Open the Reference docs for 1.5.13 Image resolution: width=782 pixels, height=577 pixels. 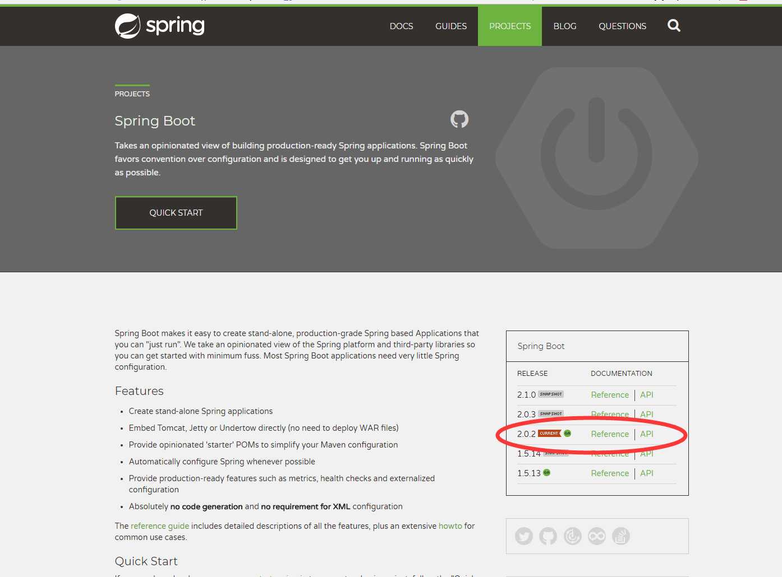tap(610, 473)
